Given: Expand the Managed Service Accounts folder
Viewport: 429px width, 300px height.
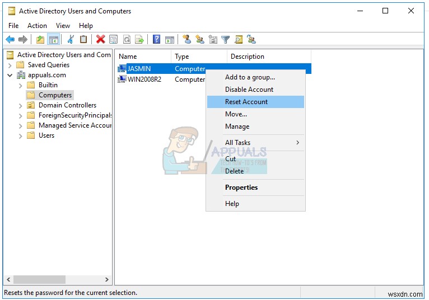Looking at the screenshot, I should (20, 126).
